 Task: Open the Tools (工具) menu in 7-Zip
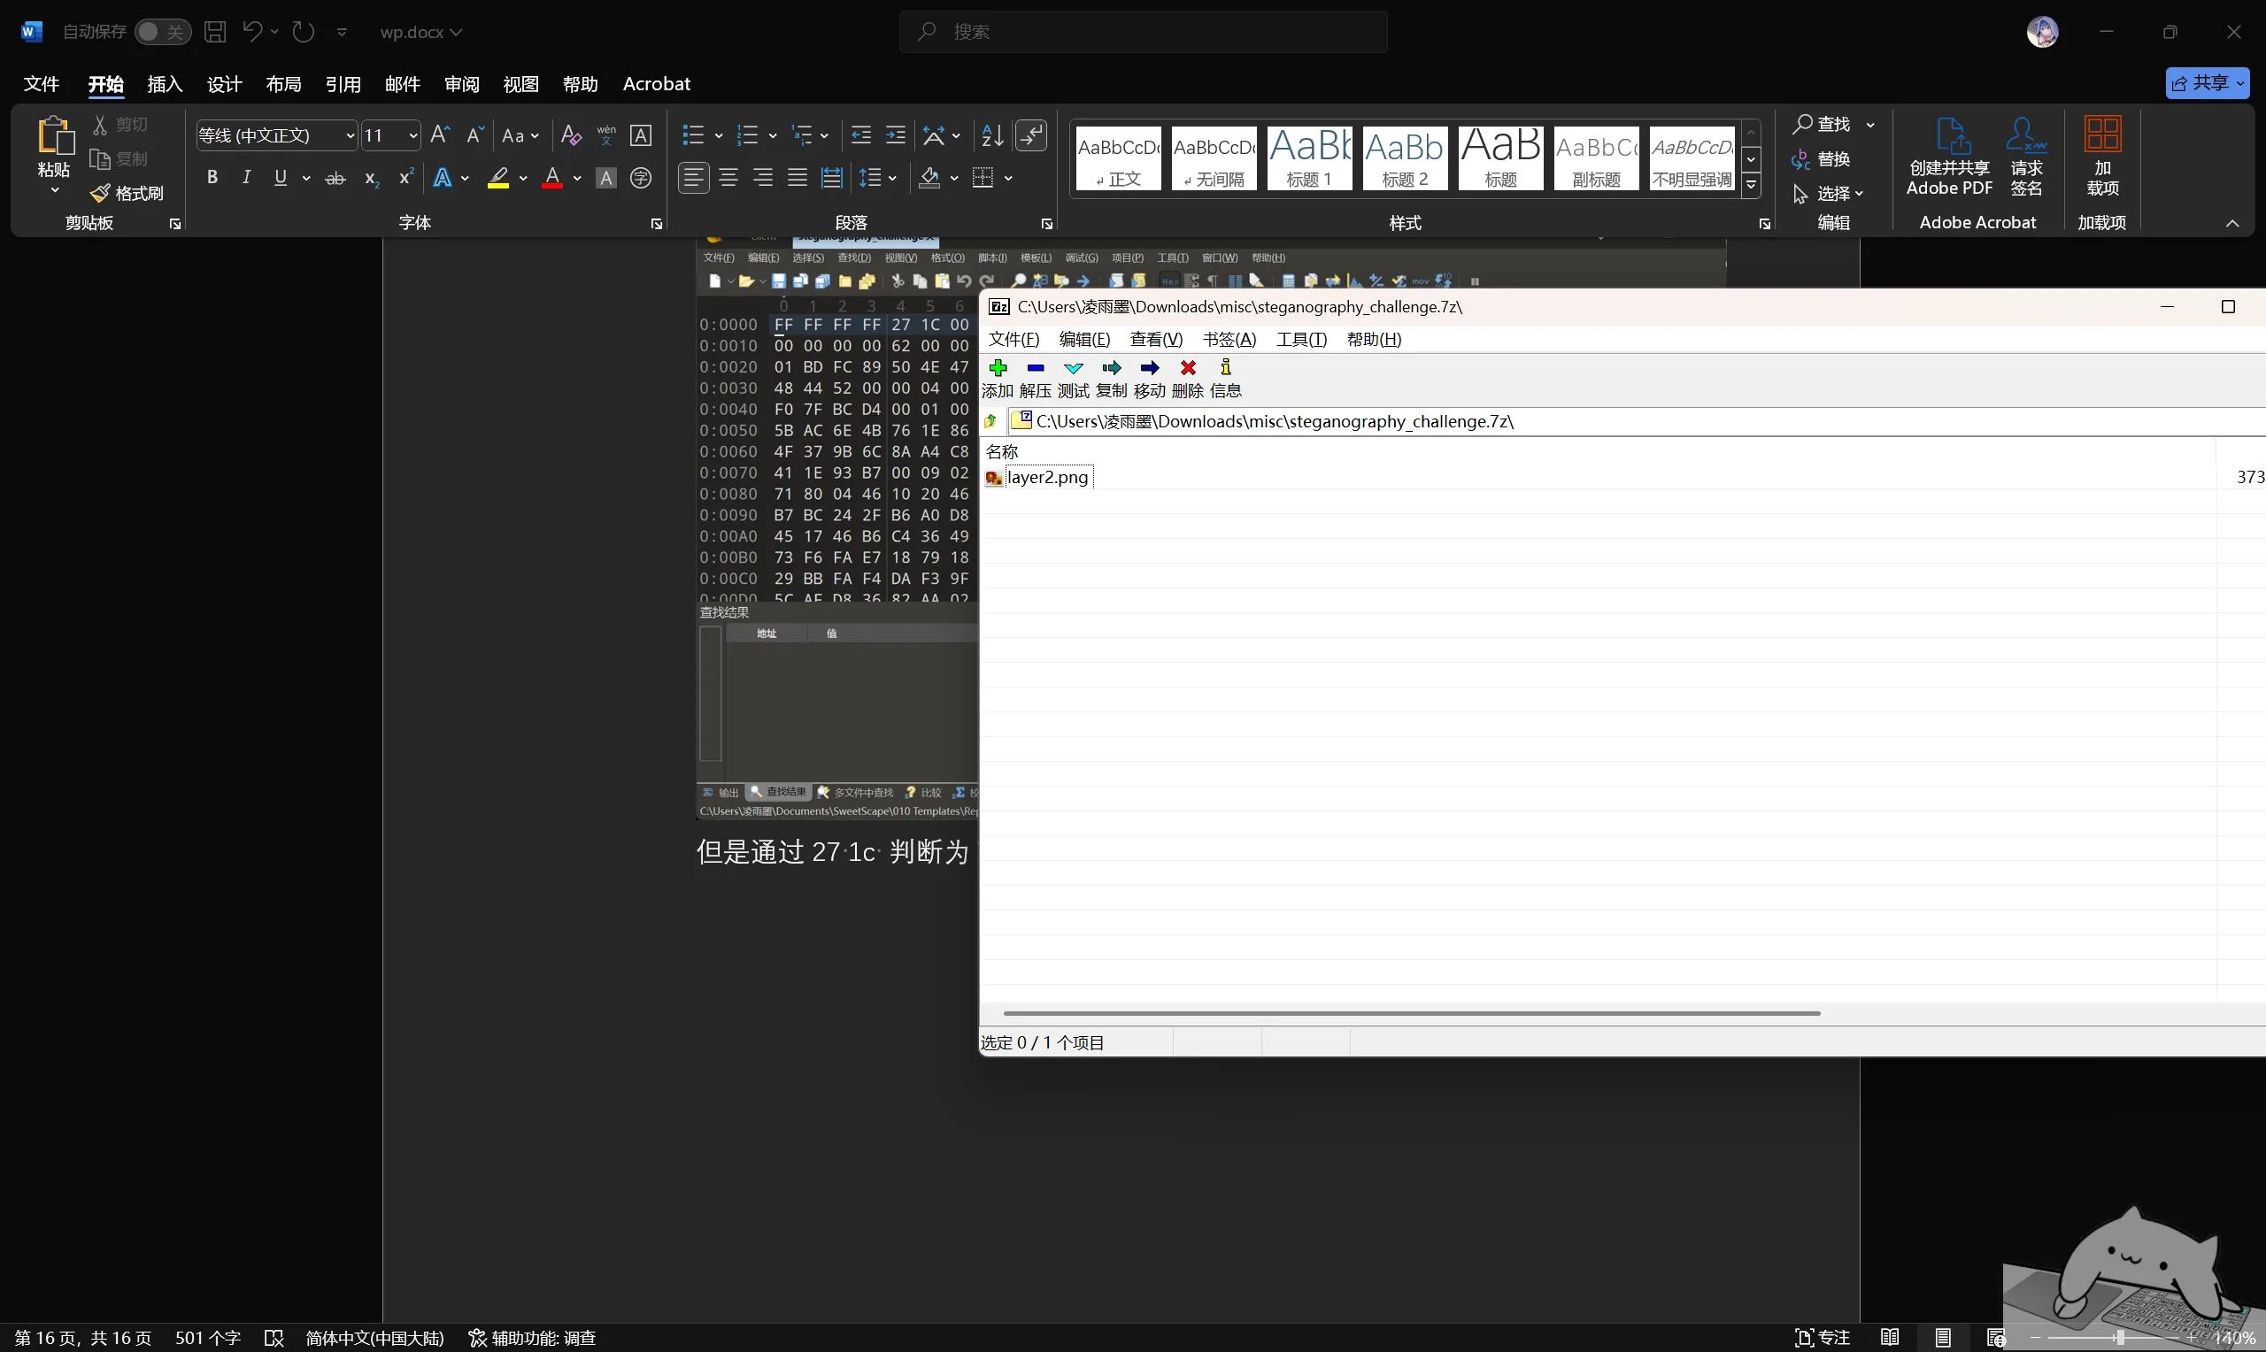(1301, 340)
